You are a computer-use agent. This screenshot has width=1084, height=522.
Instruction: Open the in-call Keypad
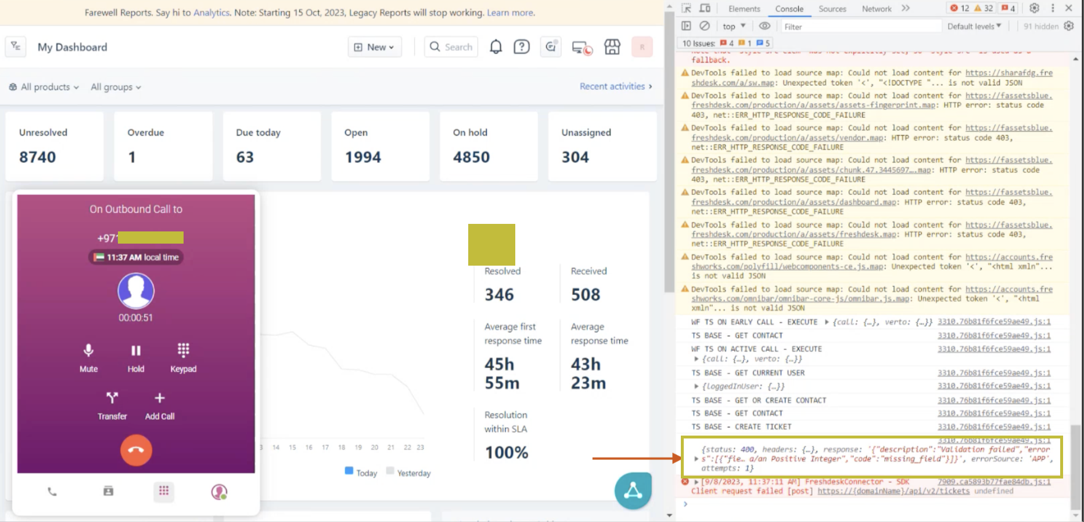[x=183, y=357]
